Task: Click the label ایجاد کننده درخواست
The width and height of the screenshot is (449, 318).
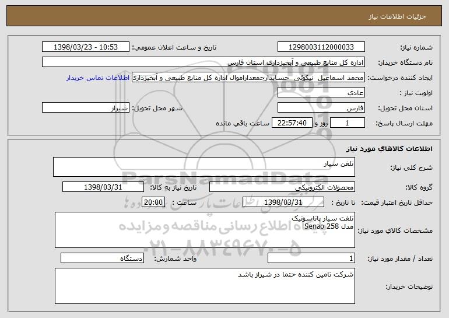Action: point(400,78)
